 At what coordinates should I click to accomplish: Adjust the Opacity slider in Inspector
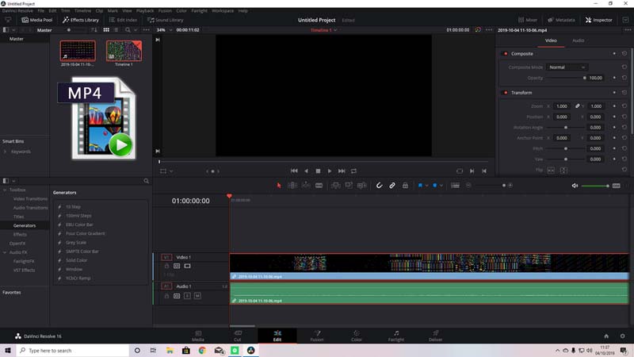[x=565, y=78]
